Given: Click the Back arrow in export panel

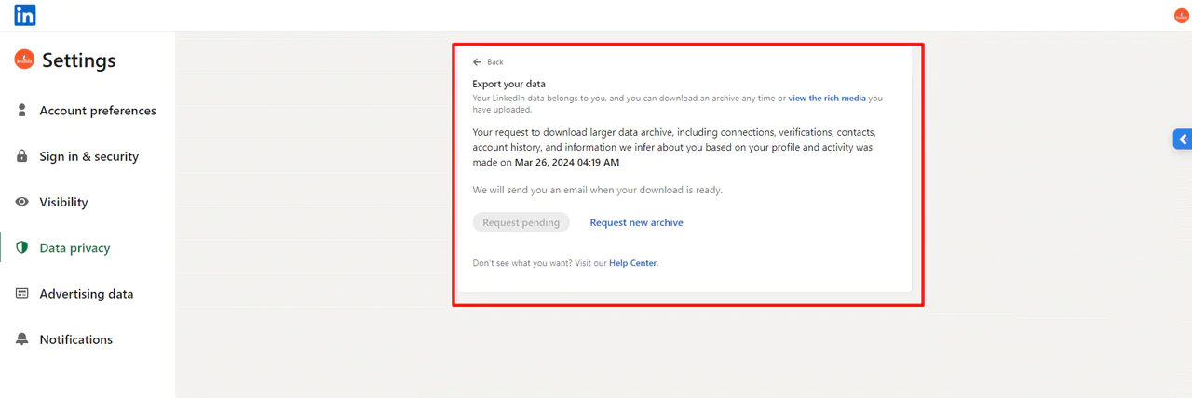Looking at the screenshot, I should tap(478, 62).
